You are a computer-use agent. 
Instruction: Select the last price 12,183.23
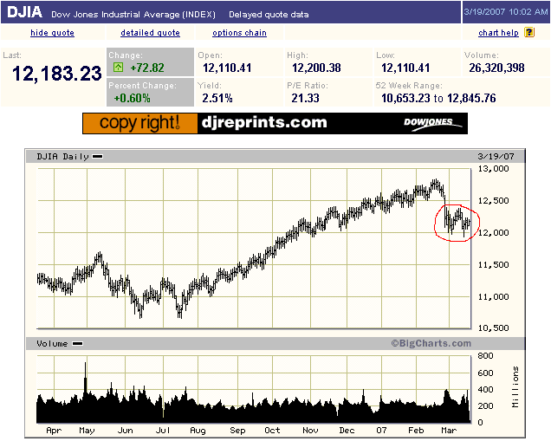(x=56, y=74)
